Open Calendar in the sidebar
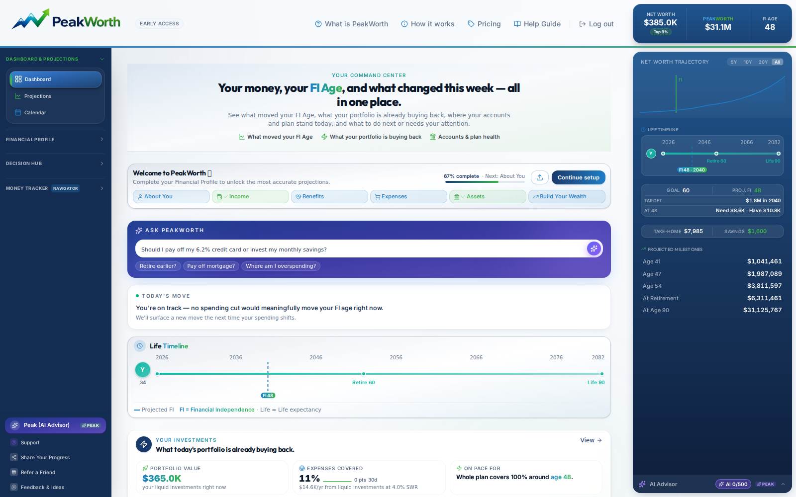The height and width of the screenshot is (497, 796). [56, 112]
